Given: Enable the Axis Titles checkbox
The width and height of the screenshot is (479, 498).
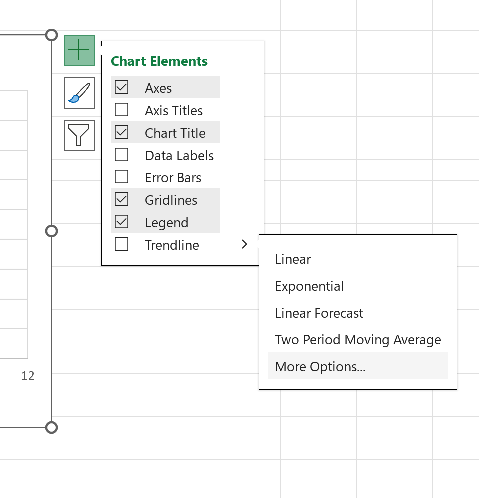Looking at the screenshot, I should point(121,110).
